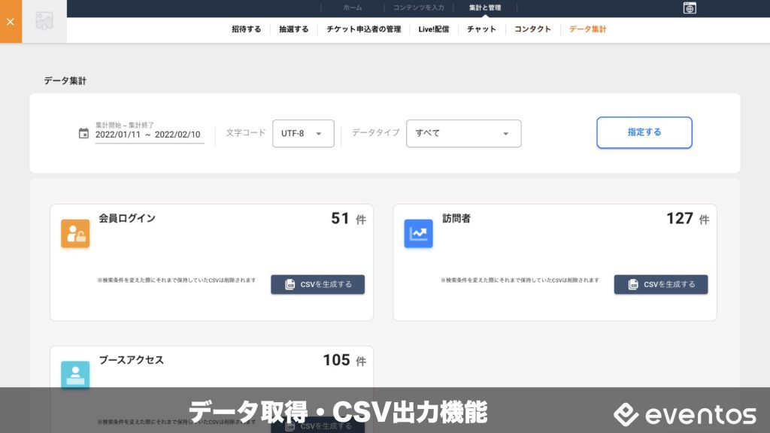Open the Live!配信 menu item
Image resolution: width=770 pixels, height=433 pixels.
point(434,29)
